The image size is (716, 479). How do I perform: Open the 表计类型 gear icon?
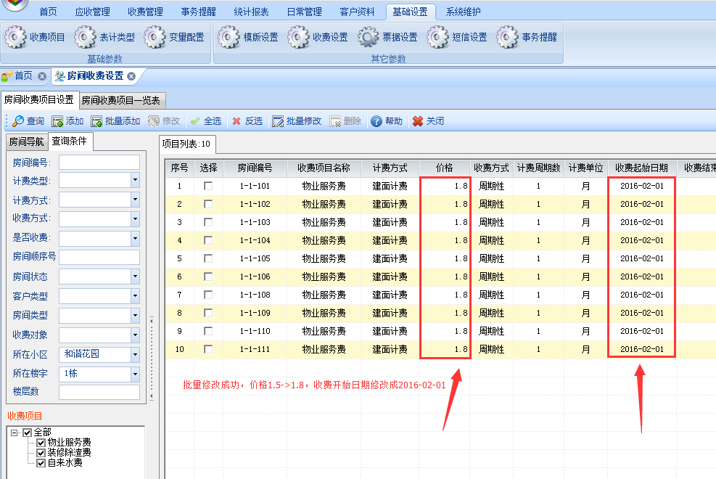85,37
